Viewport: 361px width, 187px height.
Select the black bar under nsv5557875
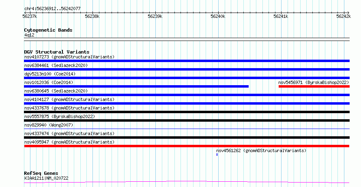[187, 120]
